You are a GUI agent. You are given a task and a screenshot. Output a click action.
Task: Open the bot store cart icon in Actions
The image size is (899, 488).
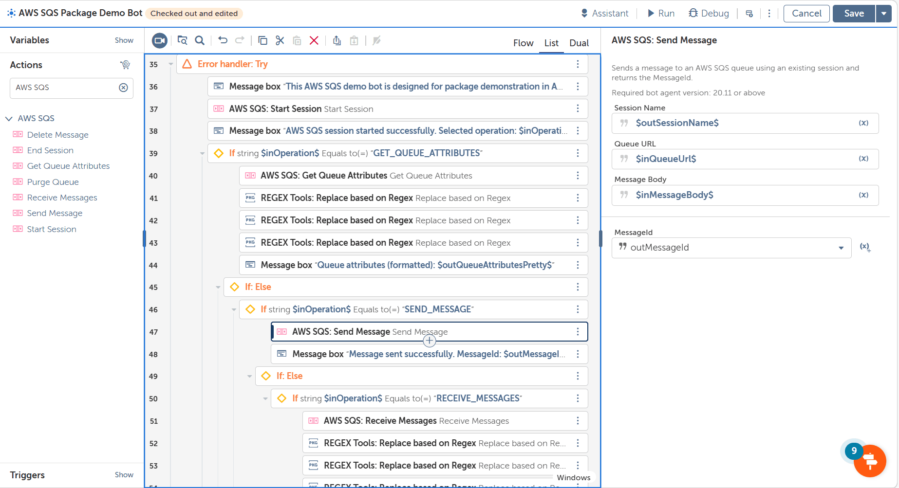125,65
